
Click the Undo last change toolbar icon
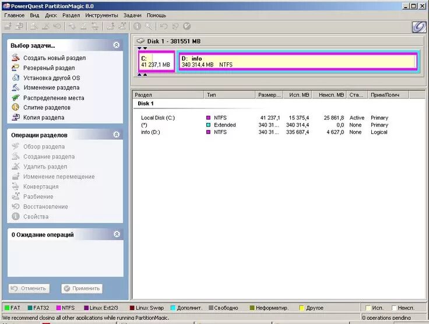tap(164, 26)
